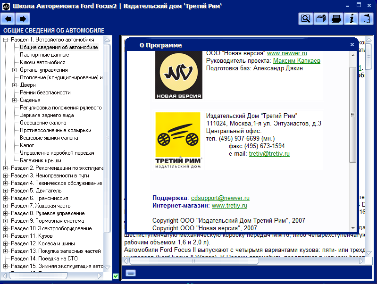Click the tree panel's scroll up arrow
Screen dimensions: 377x284
108,40
